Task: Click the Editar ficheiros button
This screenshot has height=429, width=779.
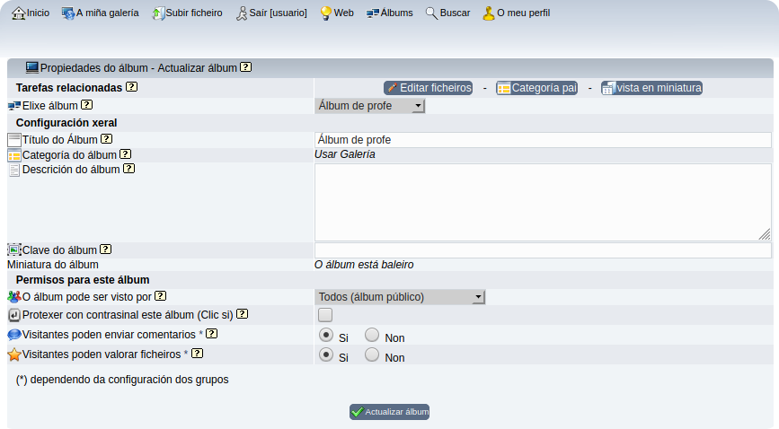Action: click(429, 88)
